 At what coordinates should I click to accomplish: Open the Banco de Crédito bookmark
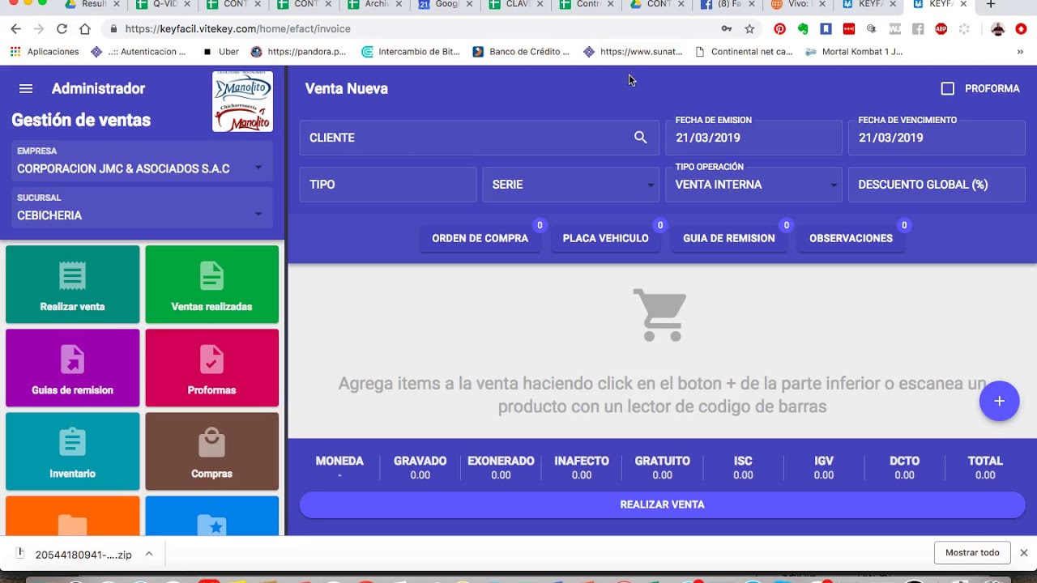[x=521, y=52]
